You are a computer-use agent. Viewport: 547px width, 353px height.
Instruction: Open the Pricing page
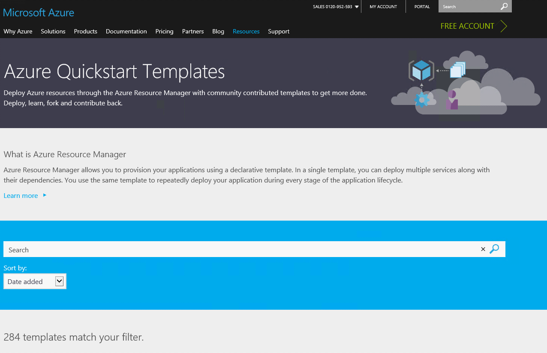[165, 31]
